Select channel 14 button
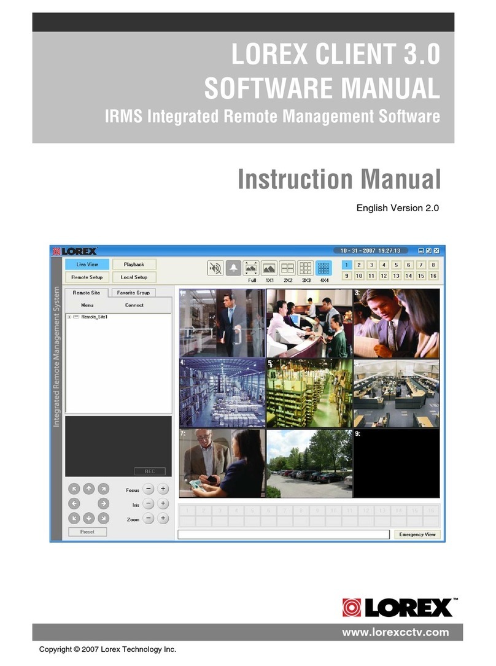This screenshot has width=496, height=666. pyautogui.click(x=408, y=276)
